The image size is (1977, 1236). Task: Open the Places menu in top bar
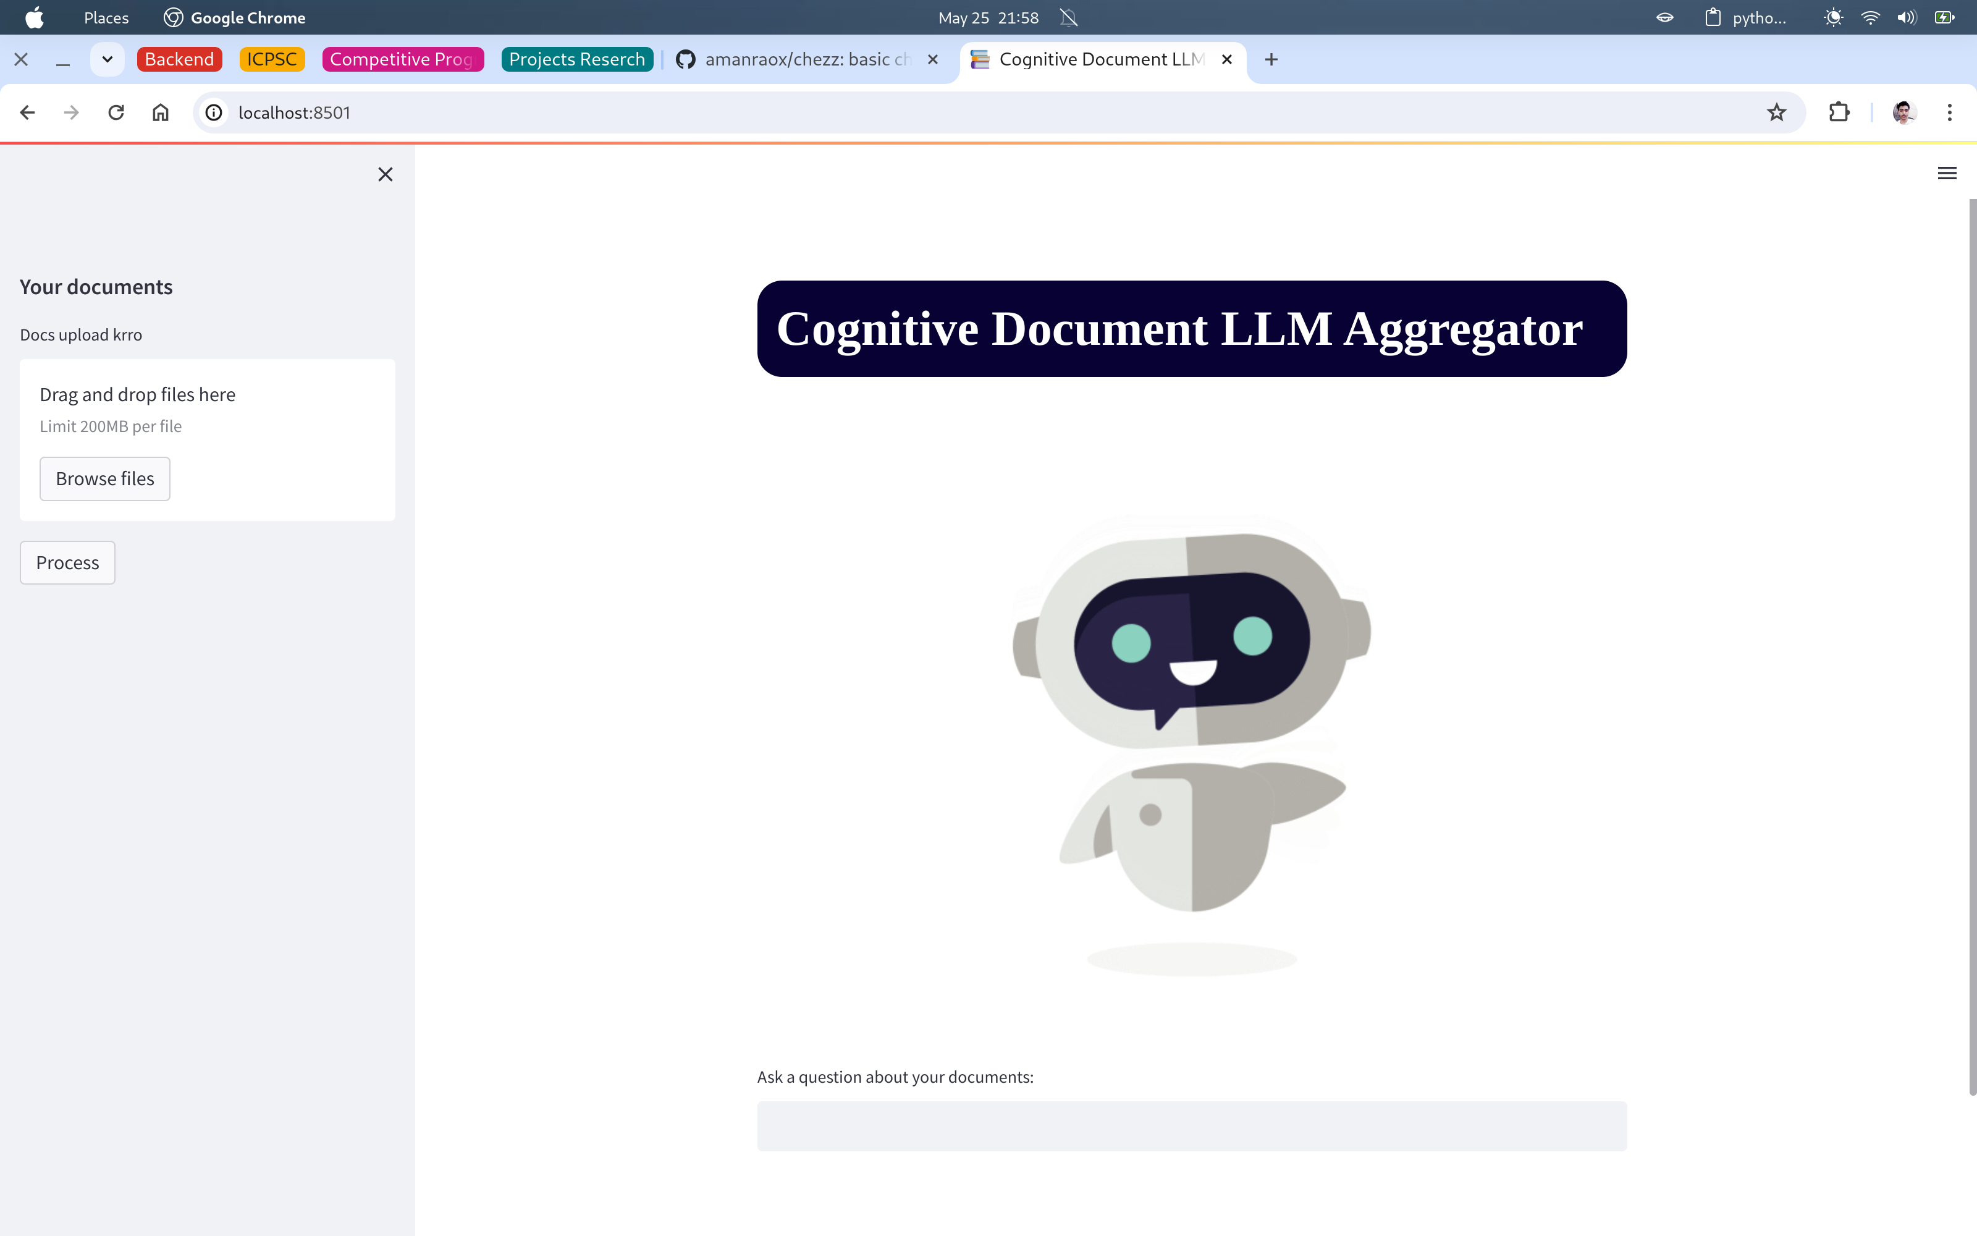click(x=106, y=18)
